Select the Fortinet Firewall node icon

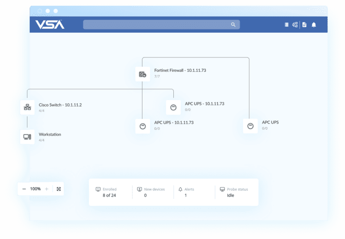tap(142, 74)
